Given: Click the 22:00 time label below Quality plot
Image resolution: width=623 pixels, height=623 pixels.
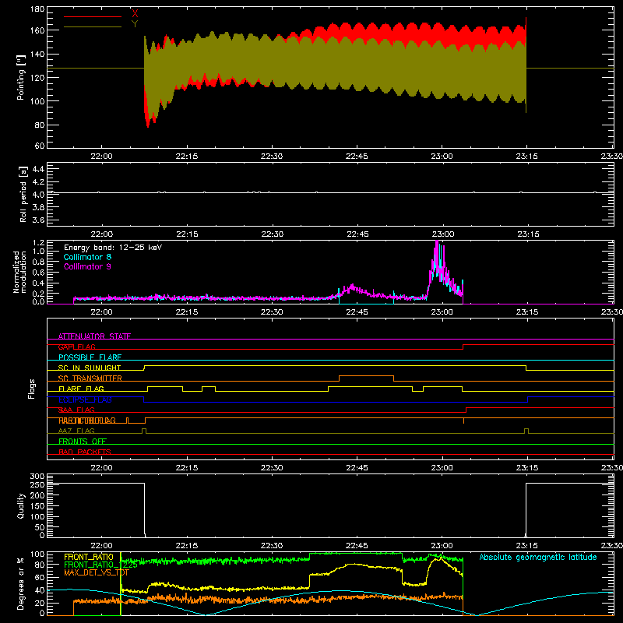Looking at the screenshot, I should (x=102, y=546).
